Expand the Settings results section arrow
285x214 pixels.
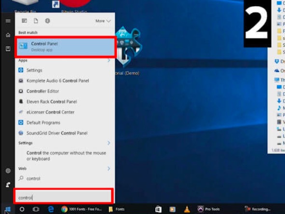tap(109, 143)
